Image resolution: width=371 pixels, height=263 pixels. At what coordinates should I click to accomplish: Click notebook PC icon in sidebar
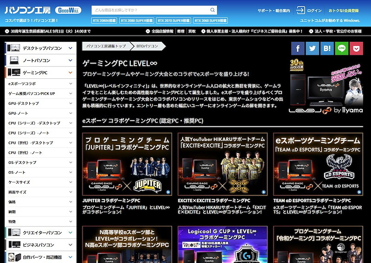coord(14,60)
